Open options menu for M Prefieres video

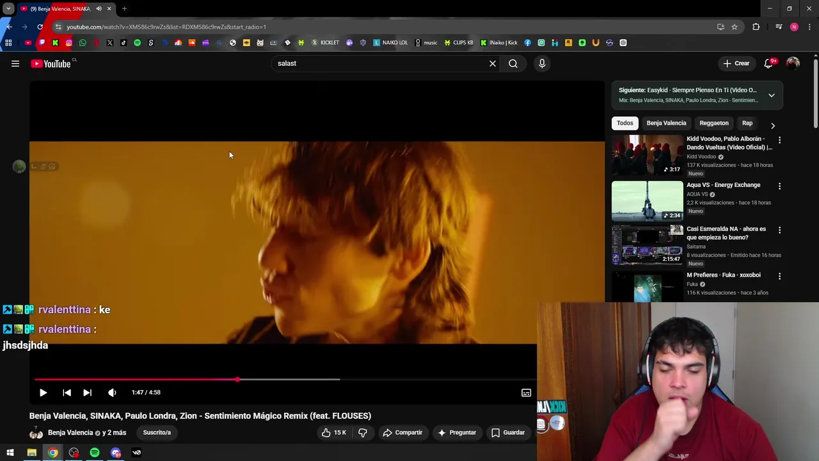[x=779, y=276]
